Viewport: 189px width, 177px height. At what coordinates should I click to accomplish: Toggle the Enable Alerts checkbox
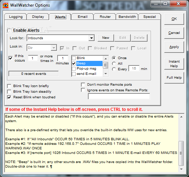[x=9, y=30]
